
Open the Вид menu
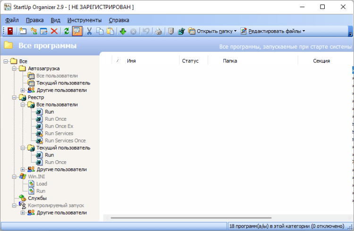tap(55, 20)
